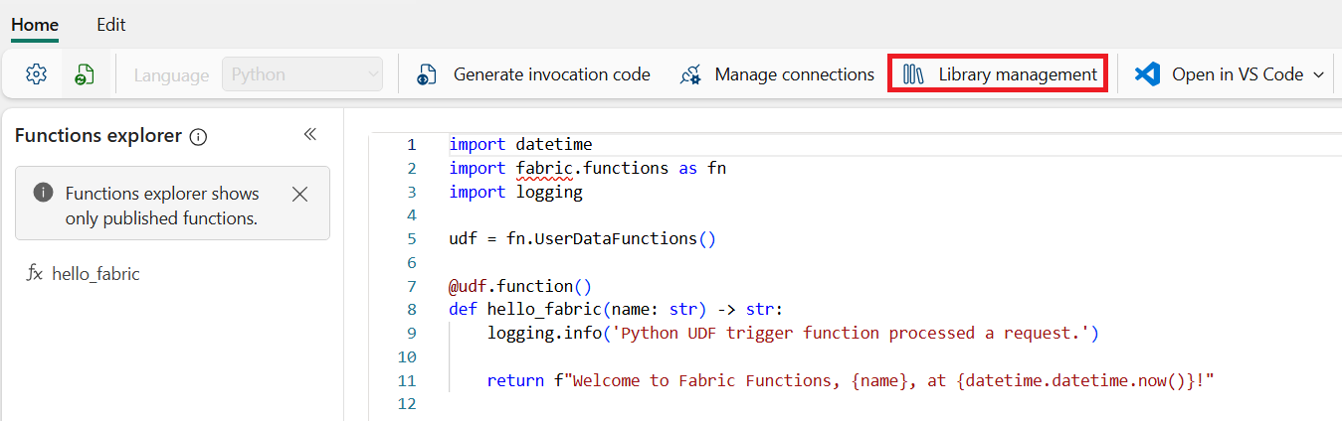This screenshot has width=1342, height=421.
Task: Collapse the Functions explorer panel
Action: point(309,135)
